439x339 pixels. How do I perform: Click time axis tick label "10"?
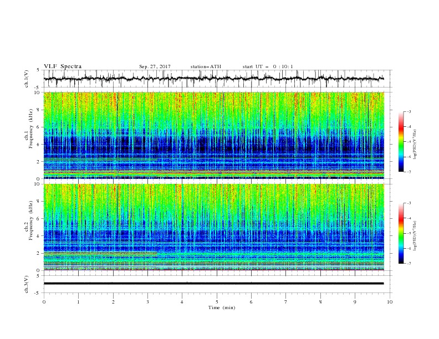pos(390,302)
